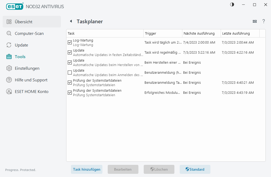Toggle the dark mode contrast icon
The image size is (271, 177).
[232, 4]
